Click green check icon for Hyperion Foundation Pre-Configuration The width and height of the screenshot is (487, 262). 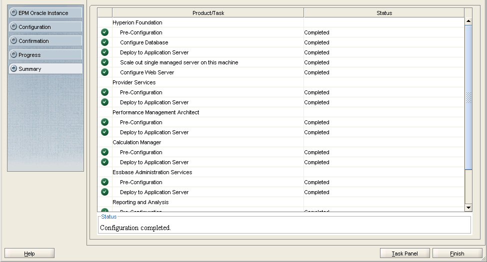tap(104, 32)
